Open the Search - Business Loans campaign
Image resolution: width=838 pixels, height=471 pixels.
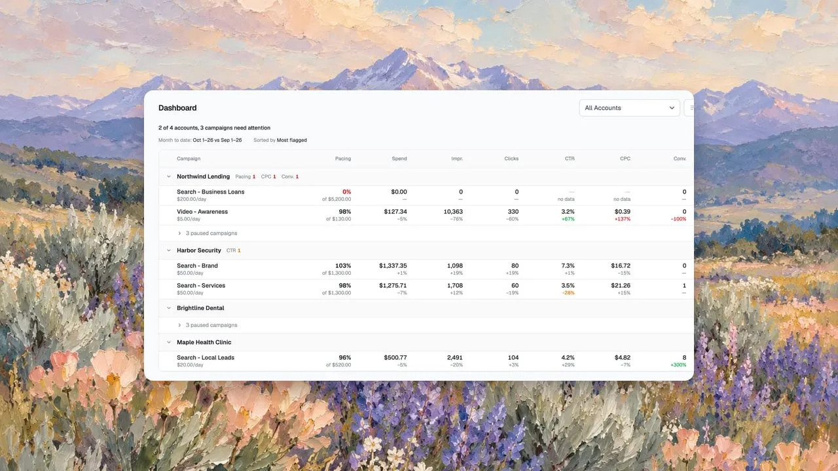coord(211,192)
